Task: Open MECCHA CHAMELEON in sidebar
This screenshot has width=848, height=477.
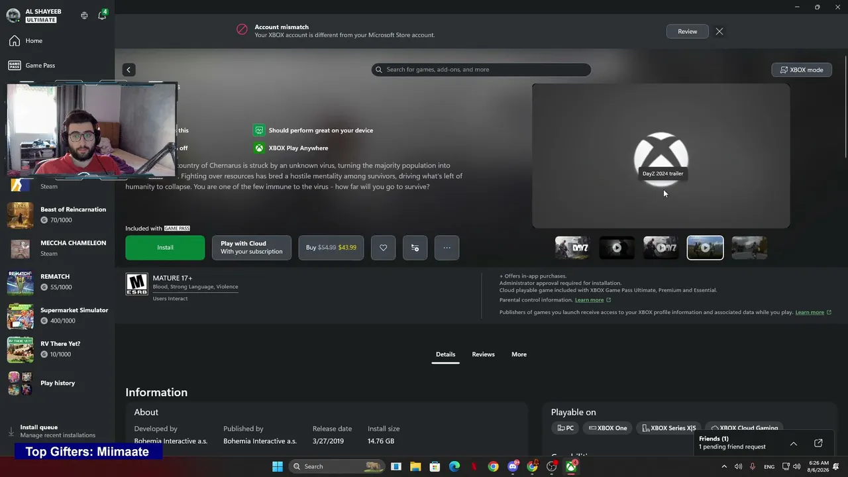Action: click(x=58, y=248)
